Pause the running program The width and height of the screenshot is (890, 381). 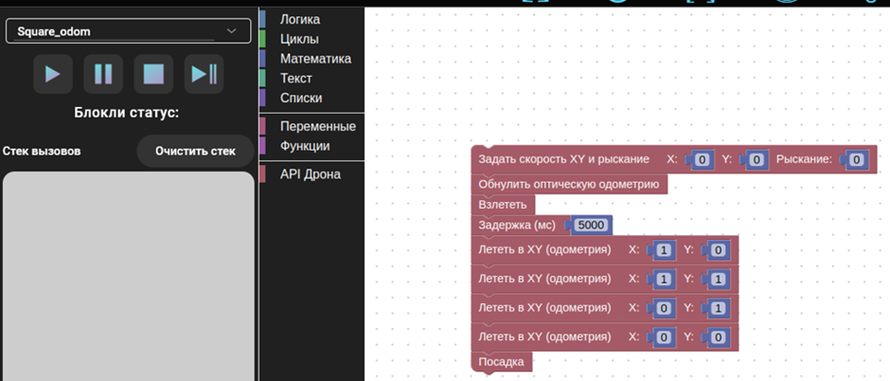point(103,74)
